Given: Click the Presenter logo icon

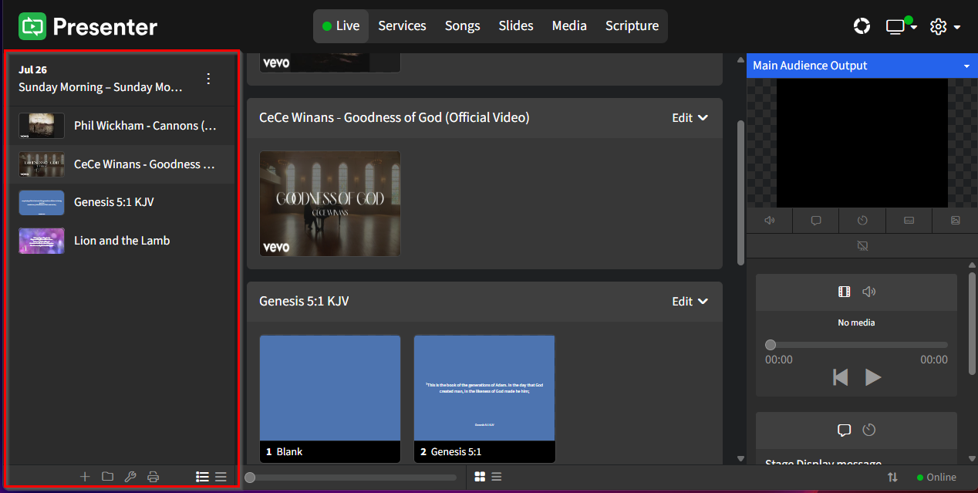Looking at the screenshot, I should pyautogui.click(x=32, y=26).
